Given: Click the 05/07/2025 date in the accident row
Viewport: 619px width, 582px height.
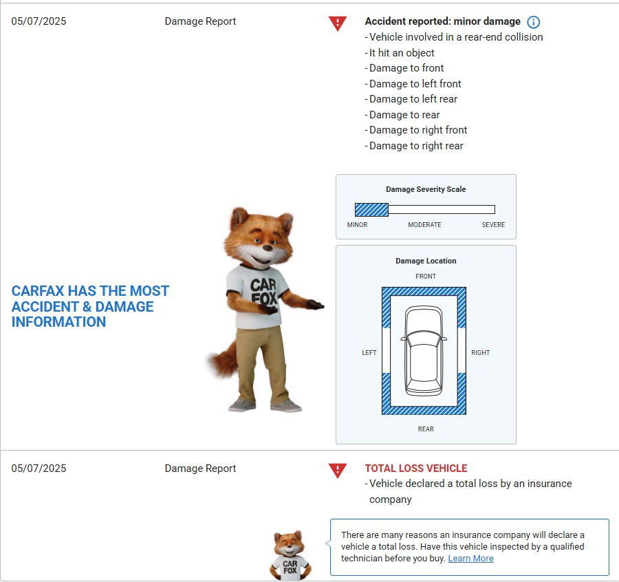Looking at the screenshot, I should coord(39,21).
